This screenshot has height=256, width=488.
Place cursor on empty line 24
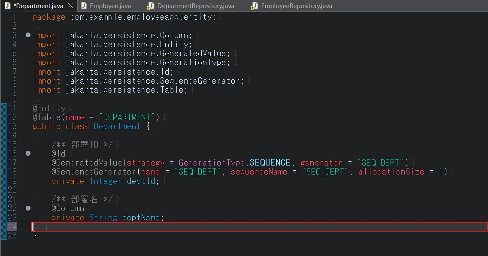click(x=259, y=227)
